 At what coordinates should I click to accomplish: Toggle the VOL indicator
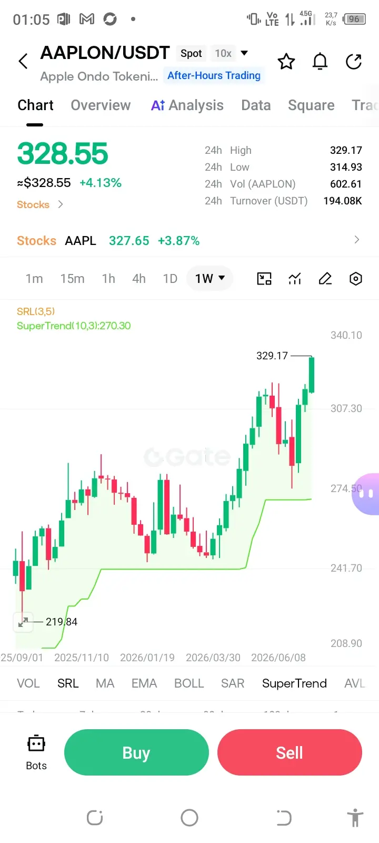(x=28, y=683)
